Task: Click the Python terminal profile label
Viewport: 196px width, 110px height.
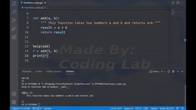Action: point(154,71)
